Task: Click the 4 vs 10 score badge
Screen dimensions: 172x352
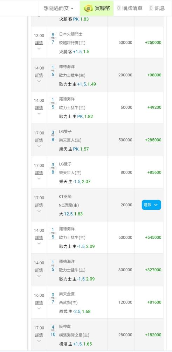Action: [53, 331]
